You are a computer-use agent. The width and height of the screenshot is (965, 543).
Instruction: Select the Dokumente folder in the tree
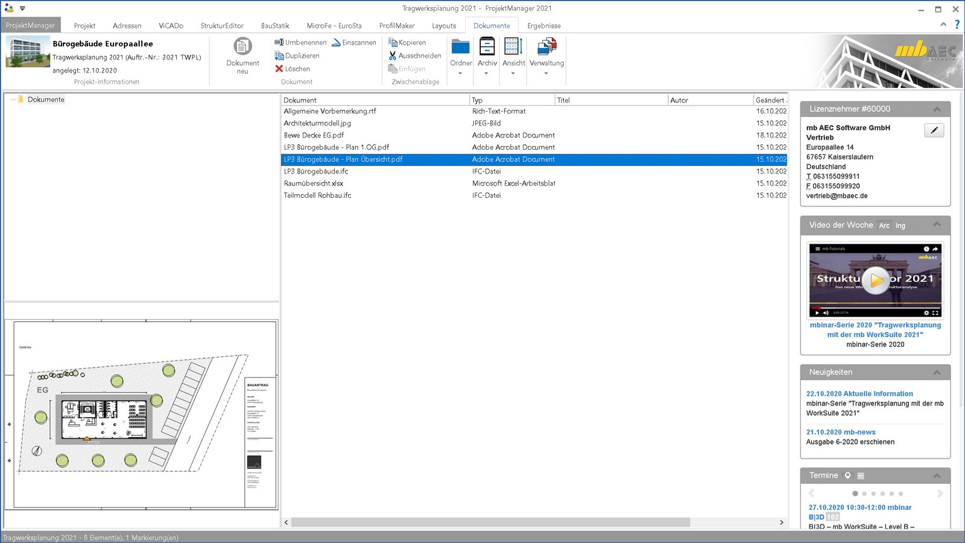tap(46, 100)
